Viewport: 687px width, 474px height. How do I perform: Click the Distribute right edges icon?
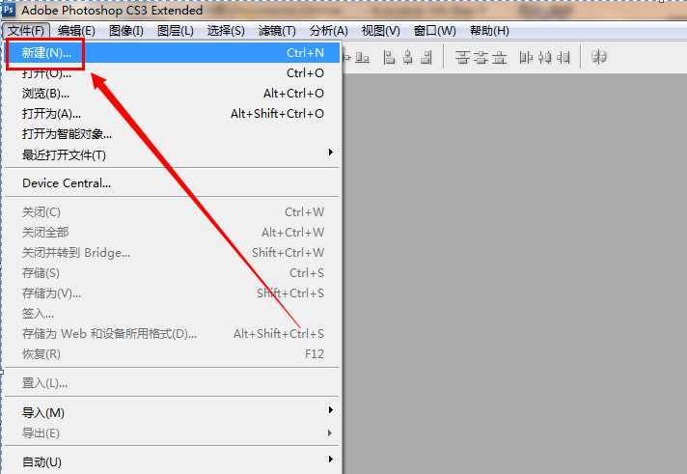[563, 57]
